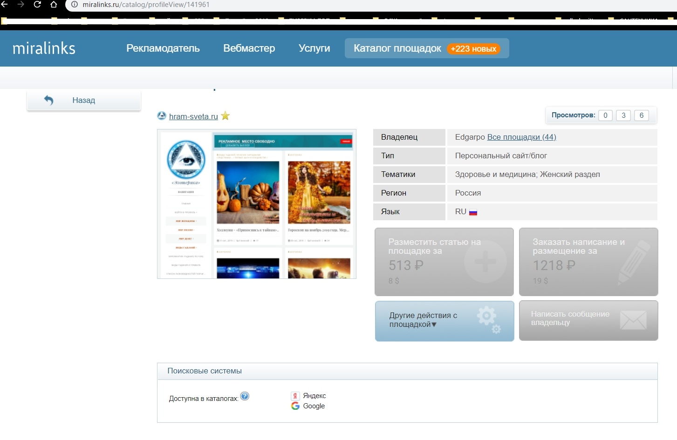The height and width of the screenshot is (440, 677).
Task: Click the Владелец row label
Action: point(399,137)
